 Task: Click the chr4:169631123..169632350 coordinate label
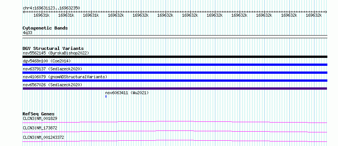click(52, 8)
